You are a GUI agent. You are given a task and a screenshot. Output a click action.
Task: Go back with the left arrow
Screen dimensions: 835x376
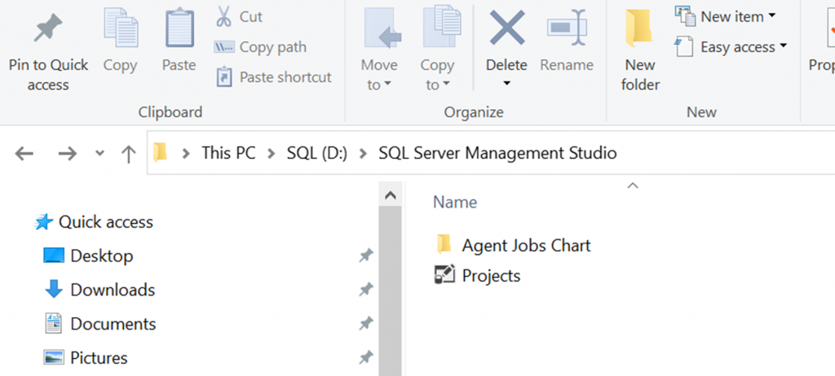point(24,153)
